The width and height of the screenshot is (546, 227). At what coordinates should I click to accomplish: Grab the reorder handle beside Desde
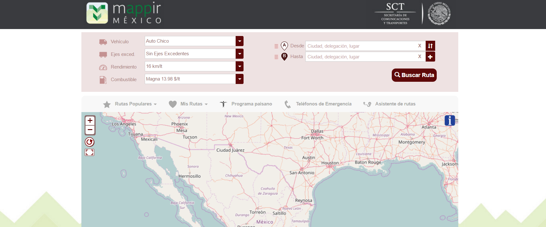click(276, 46)
